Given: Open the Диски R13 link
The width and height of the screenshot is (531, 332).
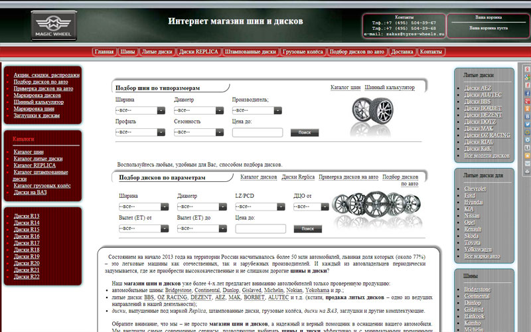Looking at the screenshot, I should tap(27, 216).
